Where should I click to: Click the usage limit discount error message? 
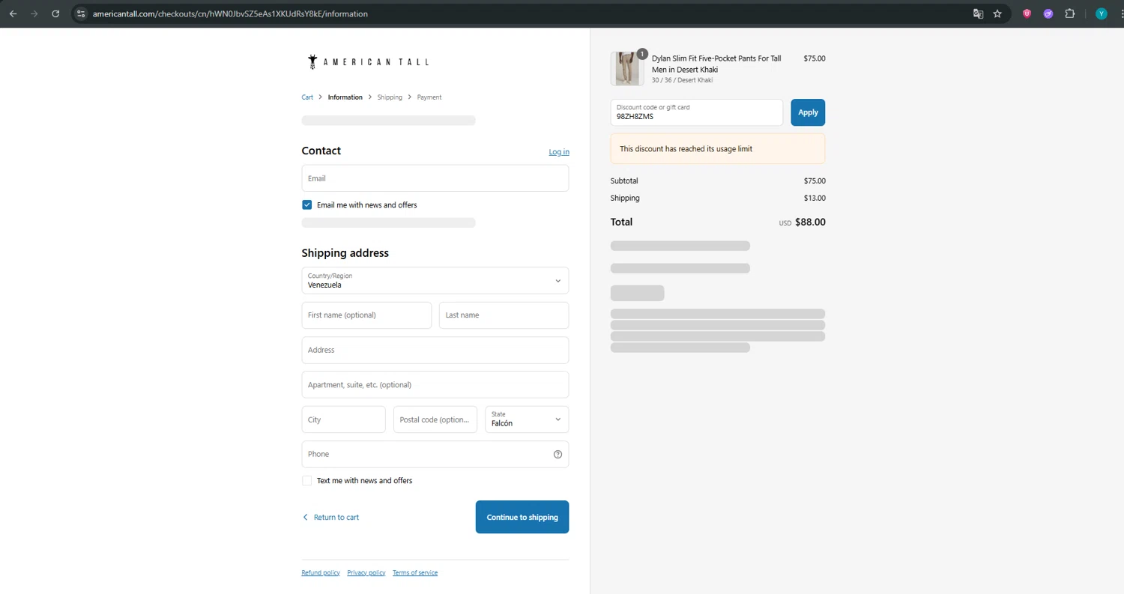718,149
